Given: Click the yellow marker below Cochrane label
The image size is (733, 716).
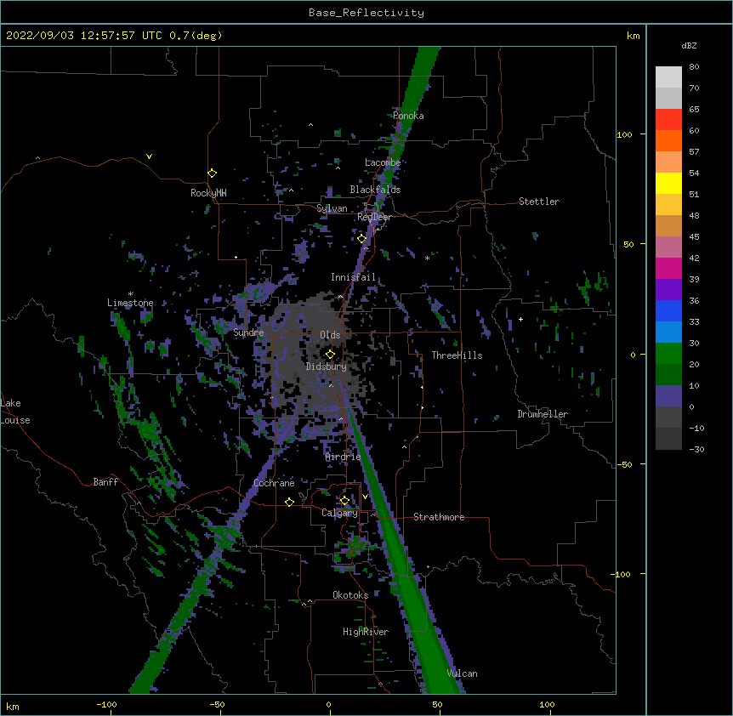Looking at the screenshot, I should [x=289, y=502].
